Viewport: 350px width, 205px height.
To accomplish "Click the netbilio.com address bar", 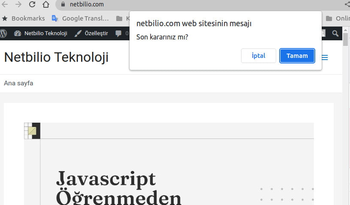I will point(201,4).
